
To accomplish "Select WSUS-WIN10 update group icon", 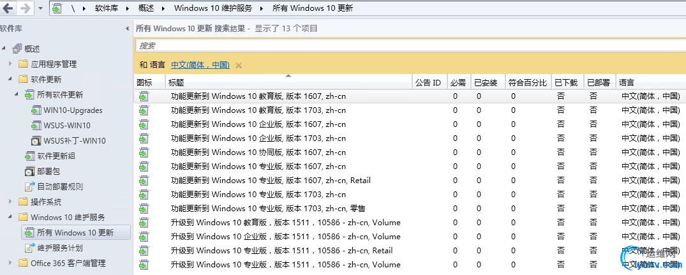I will tap(36, 126).
